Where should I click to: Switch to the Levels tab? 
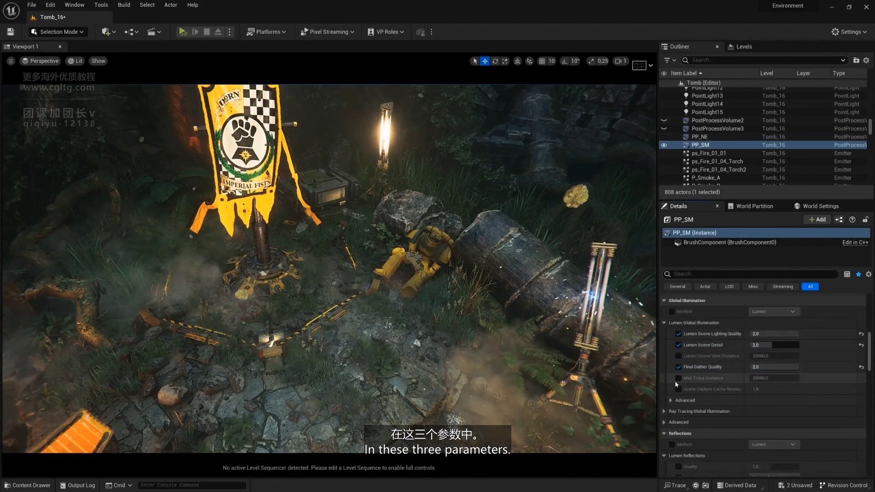740,47
